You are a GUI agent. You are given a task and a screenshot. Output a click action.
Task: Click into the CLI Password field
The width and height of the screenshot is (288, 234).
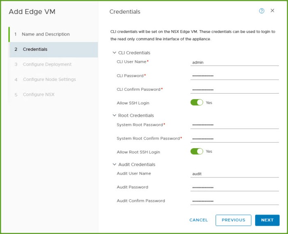[x=235, y=76]
